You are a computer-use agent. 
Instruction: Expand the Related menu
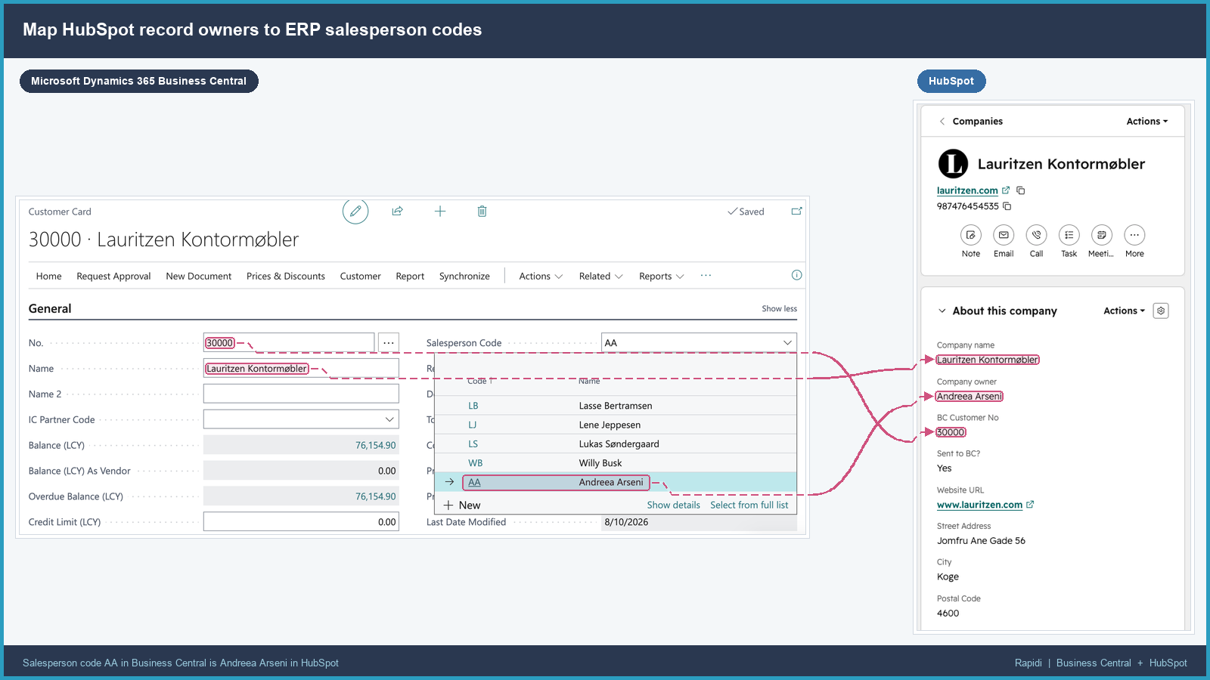[x=601, y=277]
